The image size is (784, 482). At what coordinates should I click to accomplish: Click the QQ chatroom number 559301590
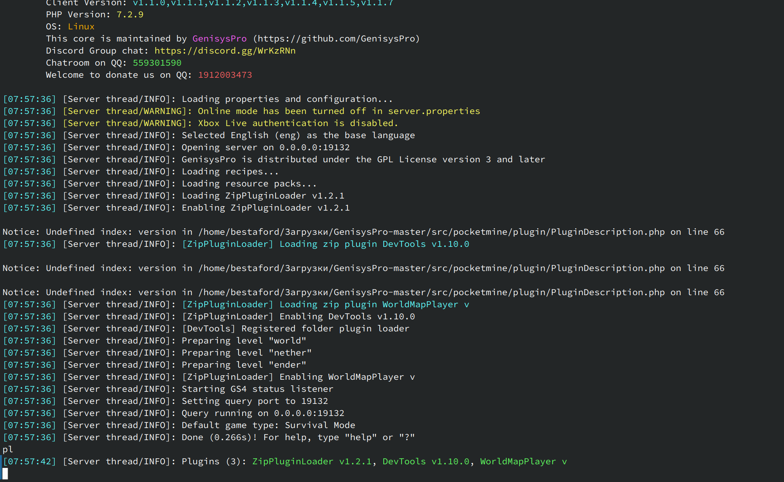click(x=157, y=63)
